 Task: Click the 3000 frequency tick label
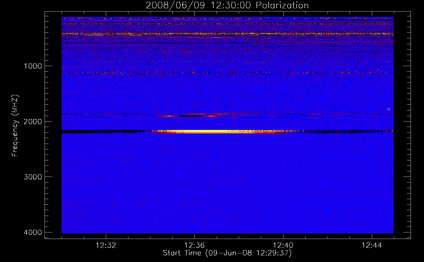(33, 177)
